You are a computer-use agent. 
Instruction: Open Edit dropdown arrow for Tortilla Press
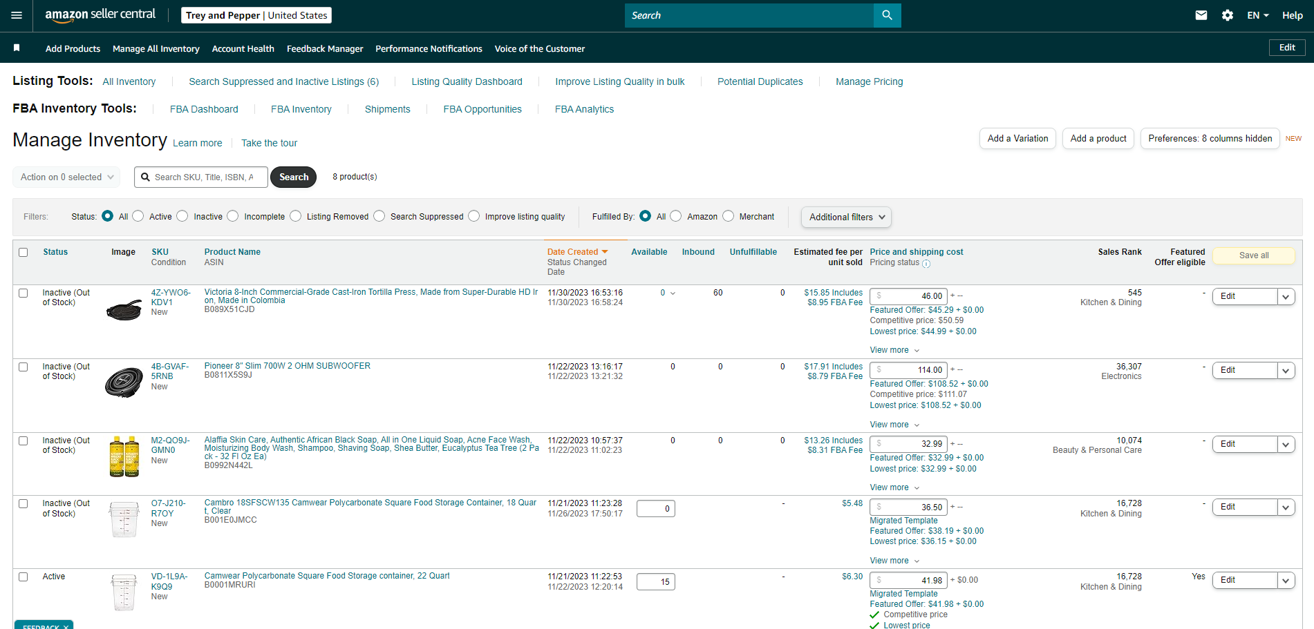[x=1286, y=297]
